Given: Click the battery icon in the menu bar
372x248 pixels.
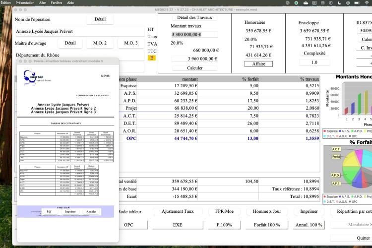Looking at the screenshot, I should coord(357,3).
